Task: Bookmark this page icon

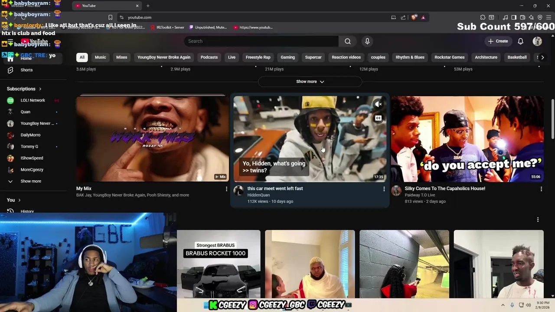Action: tap(110, 17)
